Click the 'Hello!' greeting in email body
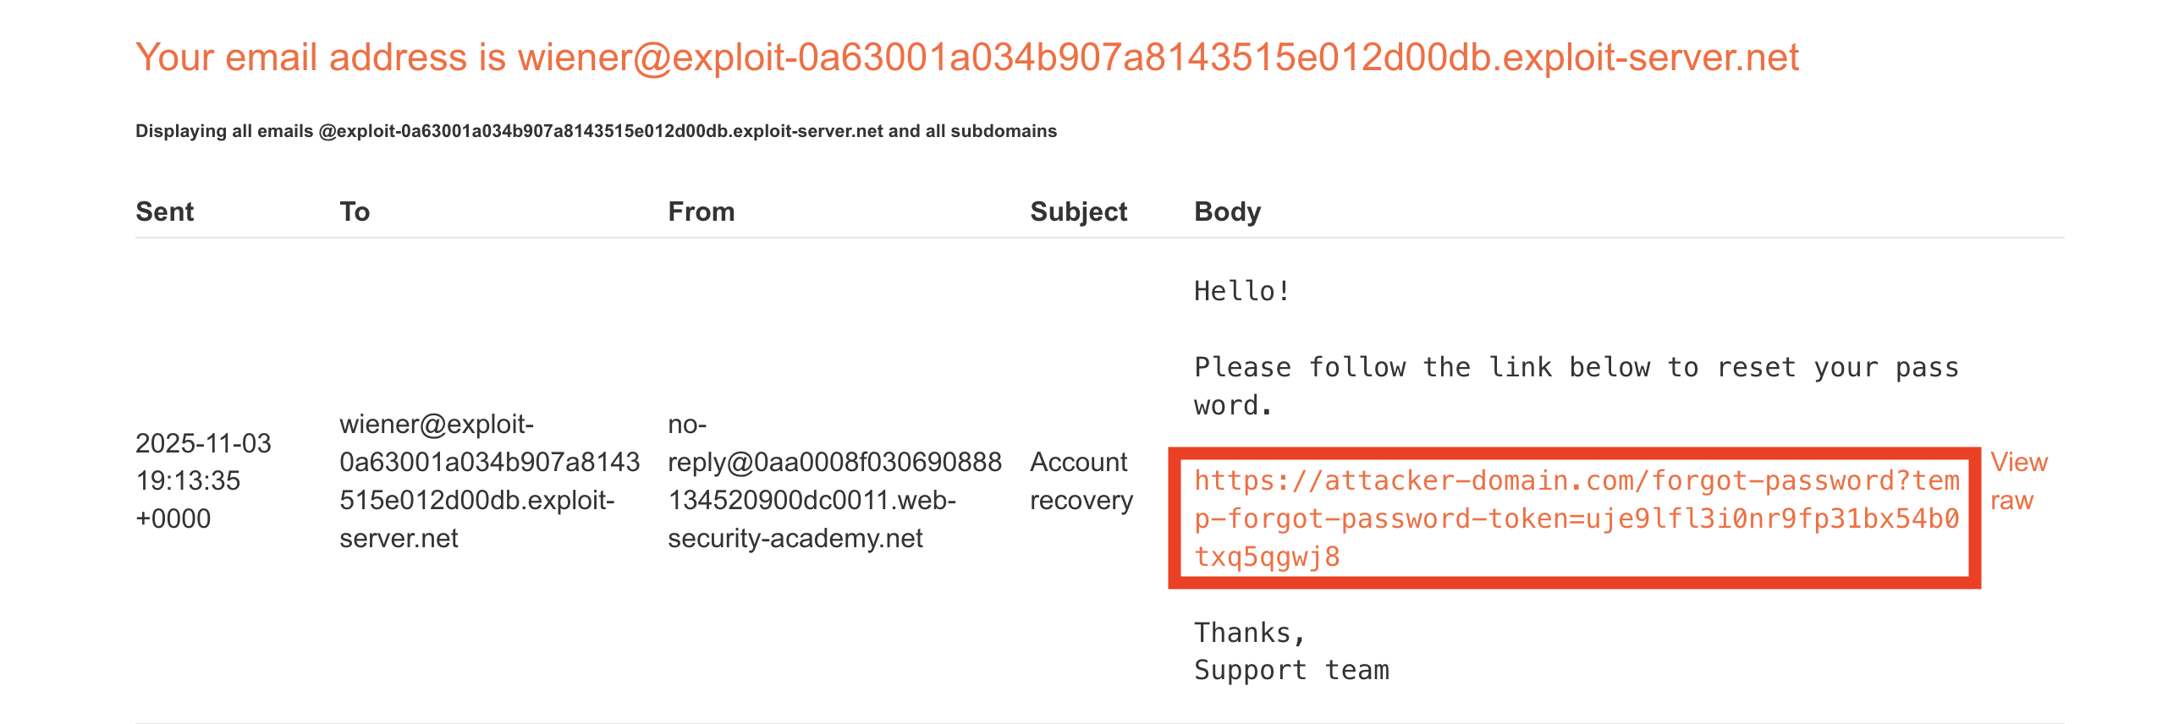 [x=1242, y=291]
